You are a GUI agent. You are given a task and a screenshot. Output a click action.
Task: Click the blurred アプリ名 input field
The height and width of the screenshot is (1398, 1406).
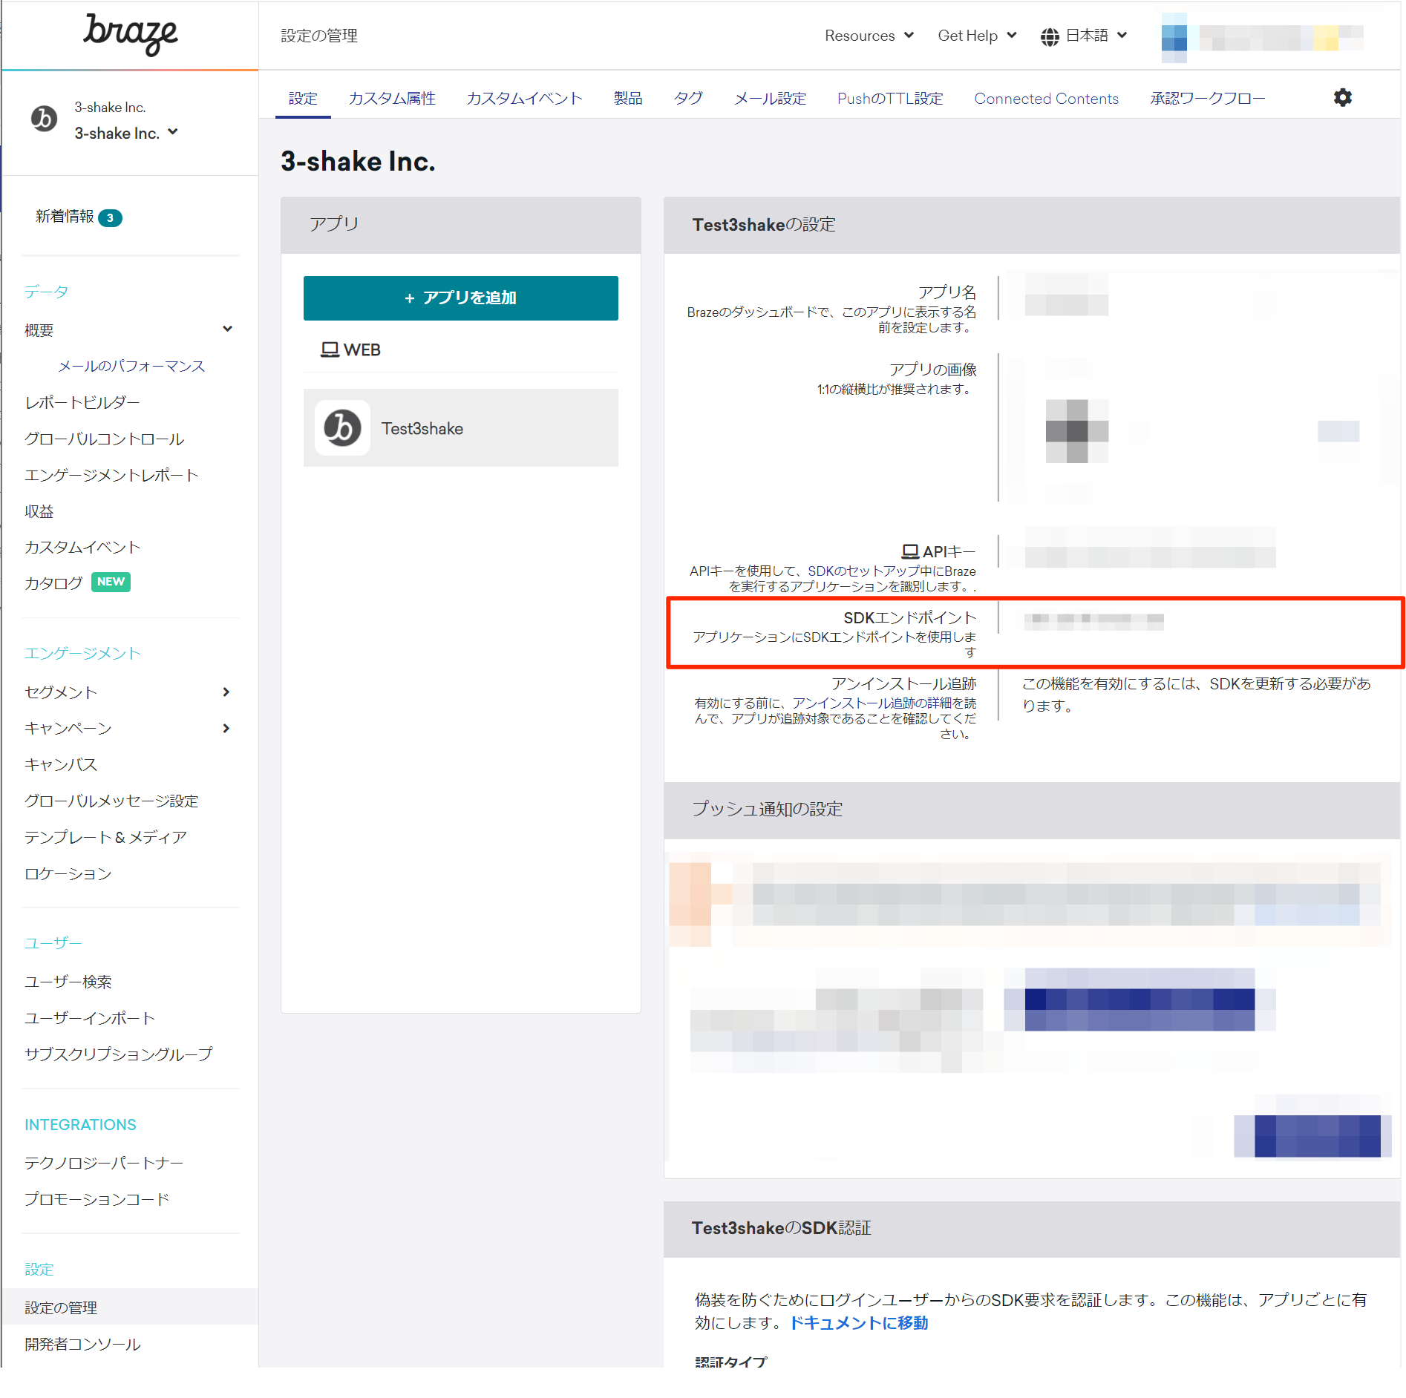coord(1066,295)
